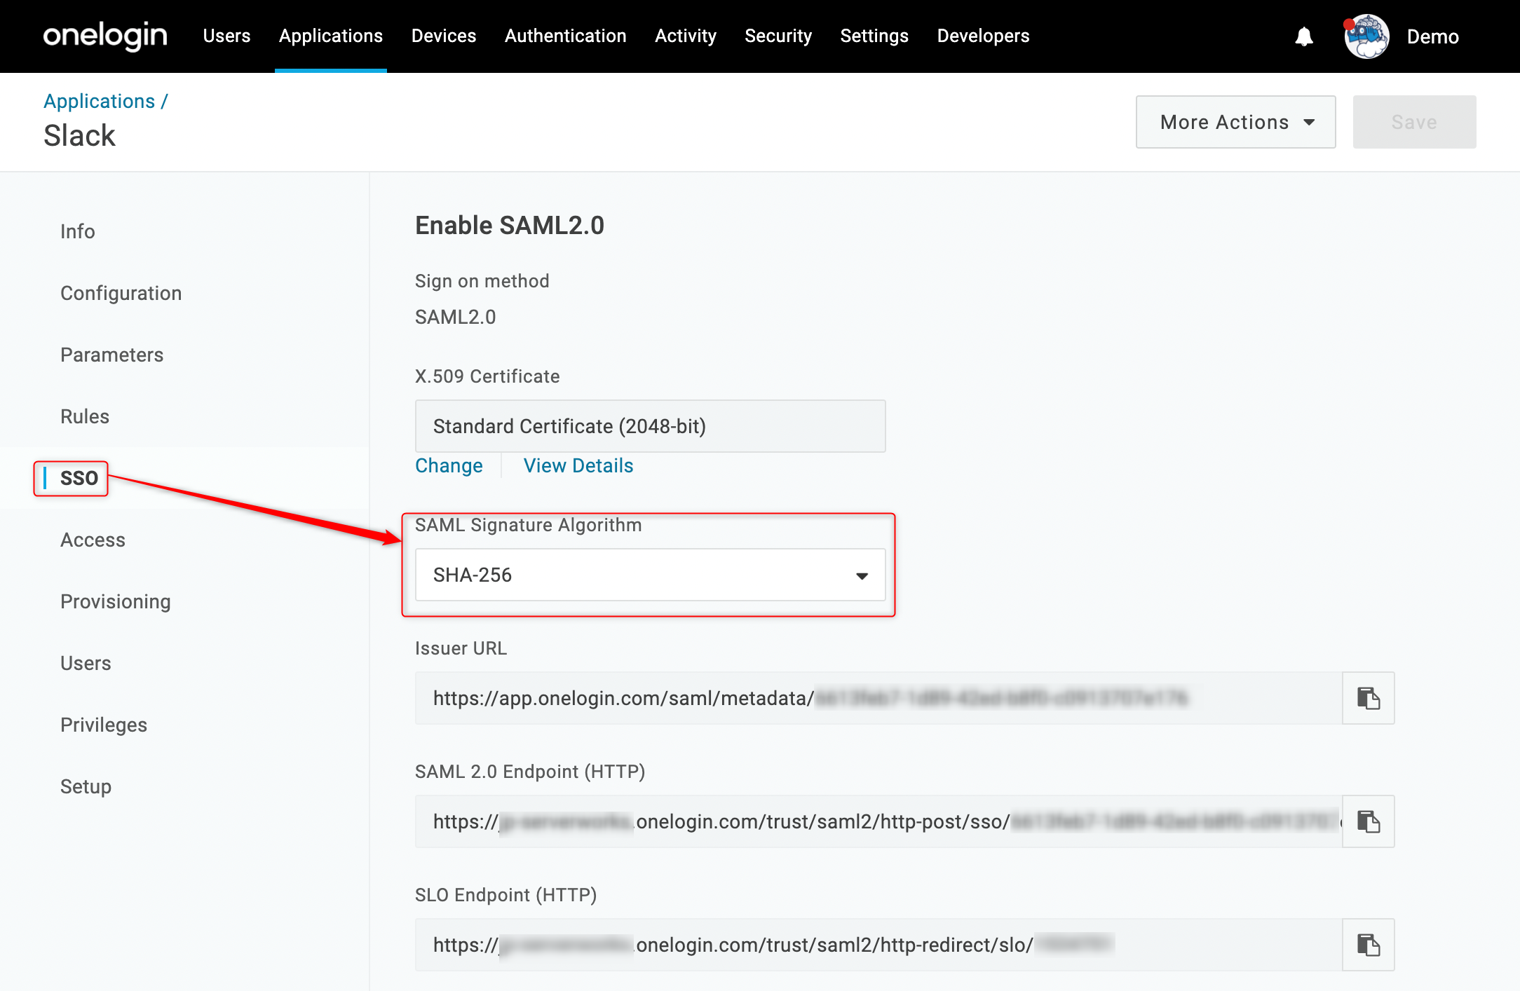Switch to the Privileges tab
Viewport: 1520px width, 991px height.
[x=104, y=725]
